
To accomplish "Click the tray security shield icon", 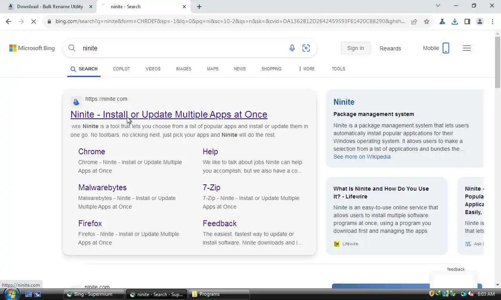I will click(x=432, y=294).
